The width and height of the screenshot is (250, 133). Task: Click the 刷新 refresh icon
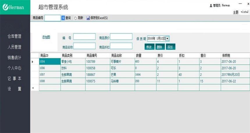point(76,18)
